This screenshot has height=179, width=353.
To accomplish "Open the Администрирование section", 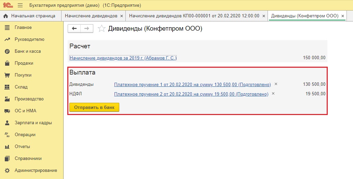I will click(36, 170).
